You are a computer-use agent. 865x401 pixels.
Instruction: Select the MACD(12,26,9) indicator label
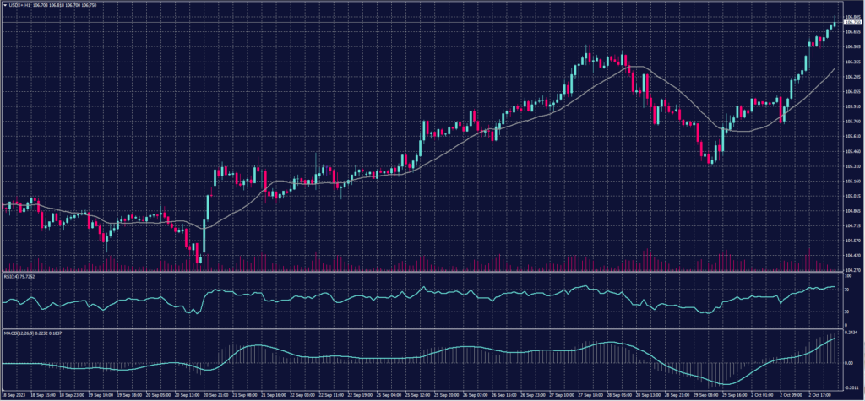[23, 332]
